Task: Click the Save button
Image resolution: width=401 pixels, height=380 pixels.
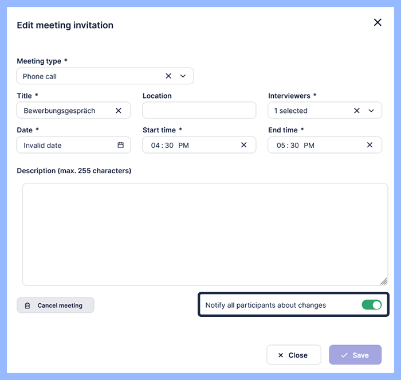Action: pos(355,355)
